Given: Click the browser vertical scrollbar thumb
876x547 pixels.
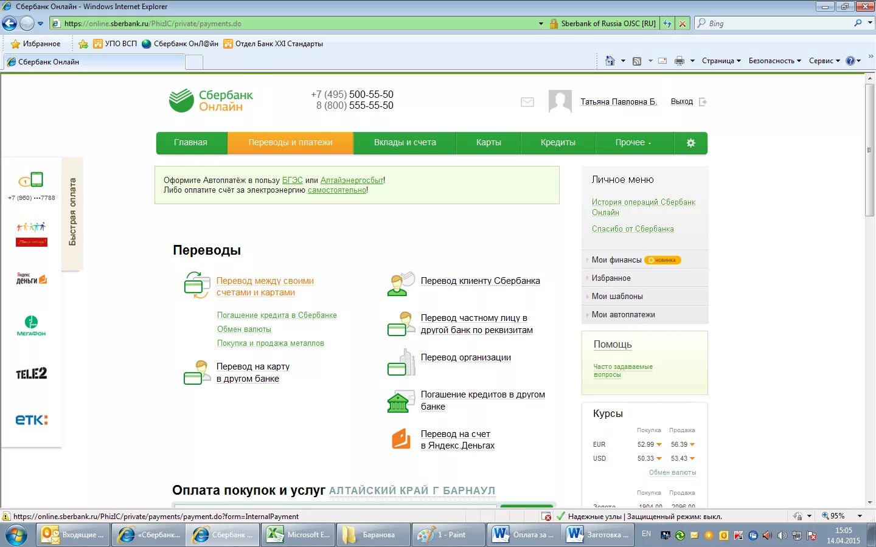Looking at the screenshot, I should [870, 150].
